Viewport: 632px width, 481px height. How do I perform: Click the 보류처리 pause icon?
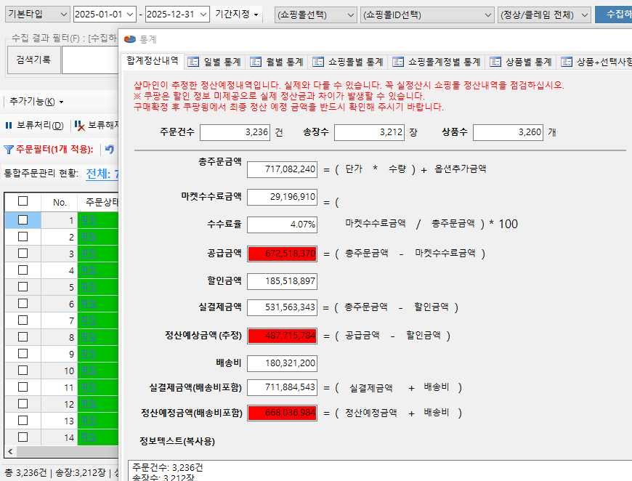(9, 126)
